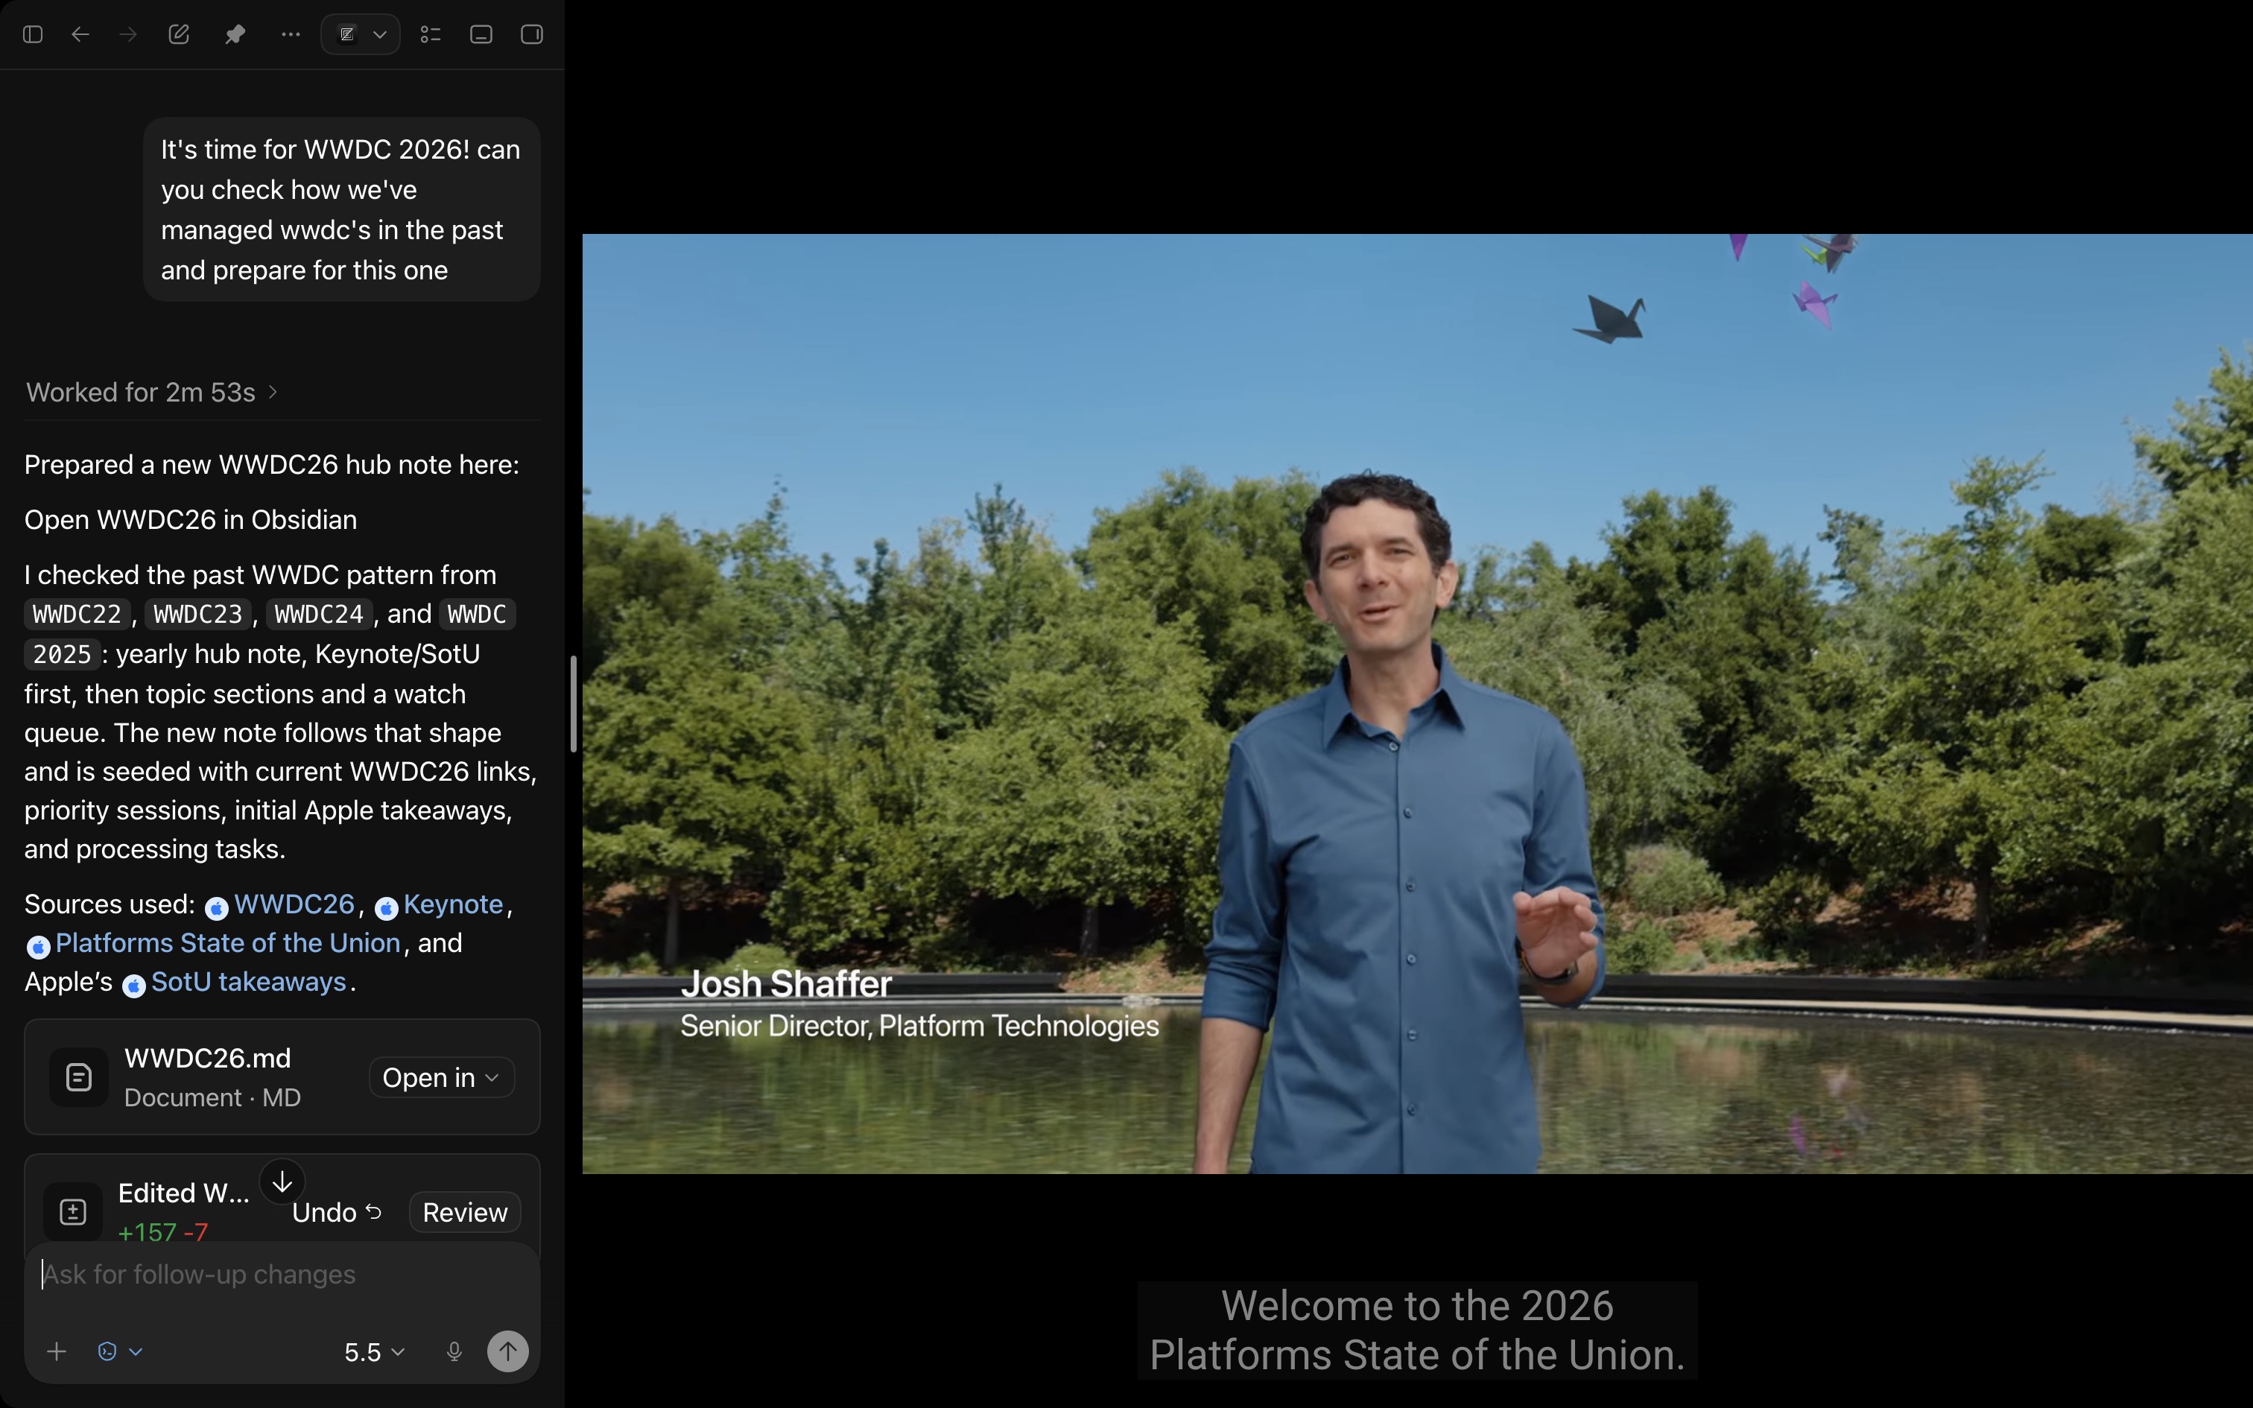
Task: Add an attachment with the plus icon
Action: pos(57,1351)
